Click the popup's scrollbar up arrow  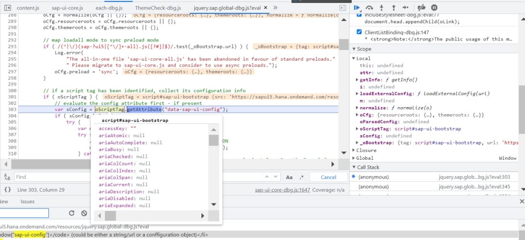214,129
